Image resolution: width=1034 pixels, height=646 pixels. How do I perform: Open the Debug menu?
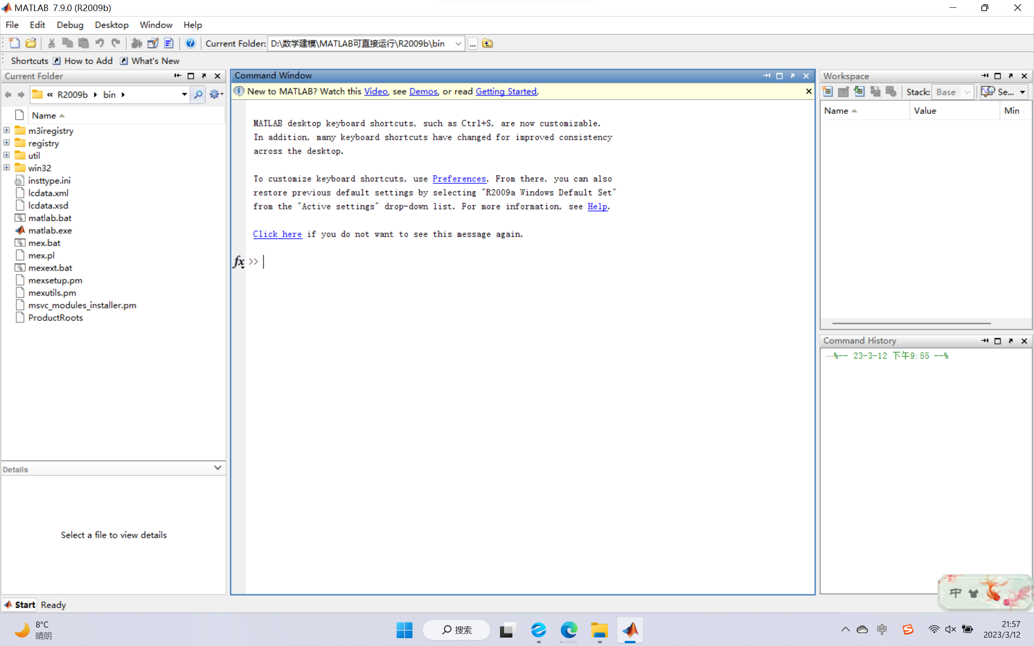pyautogui.click(x=70, y=25)
